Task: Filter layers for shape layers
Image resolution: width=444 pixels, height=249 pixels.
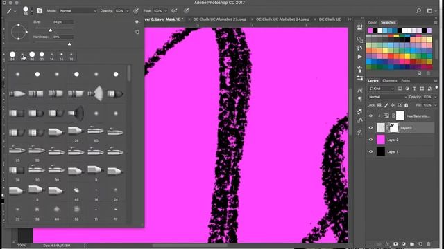Action: [422, 89]
